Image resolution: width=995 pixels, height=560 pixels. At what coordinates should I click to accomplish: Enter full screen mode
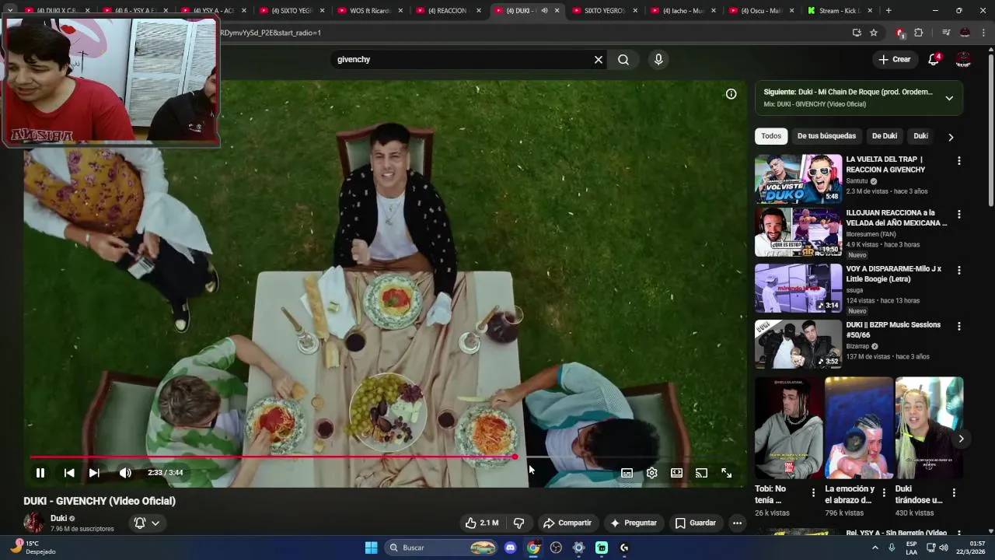coord(726,473)
